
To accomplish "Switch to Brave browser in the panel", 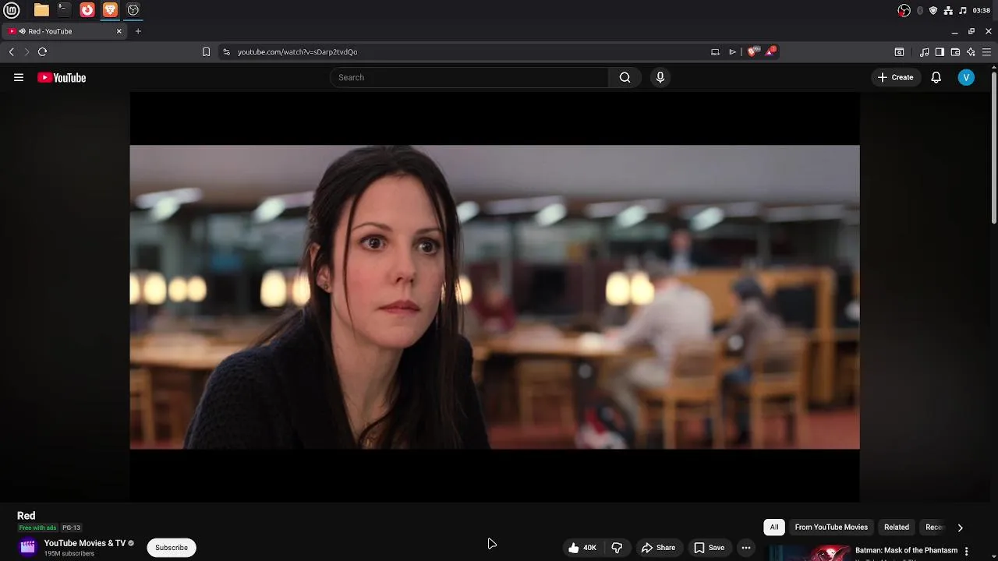I will (x=110, y=10).
